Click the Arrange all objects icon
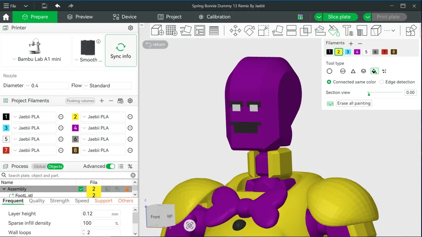Screen dimensions: 422x237 click(x=200, y=30)
